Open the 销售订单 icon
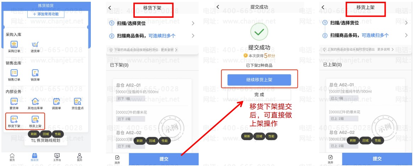 tap(14, 73)
